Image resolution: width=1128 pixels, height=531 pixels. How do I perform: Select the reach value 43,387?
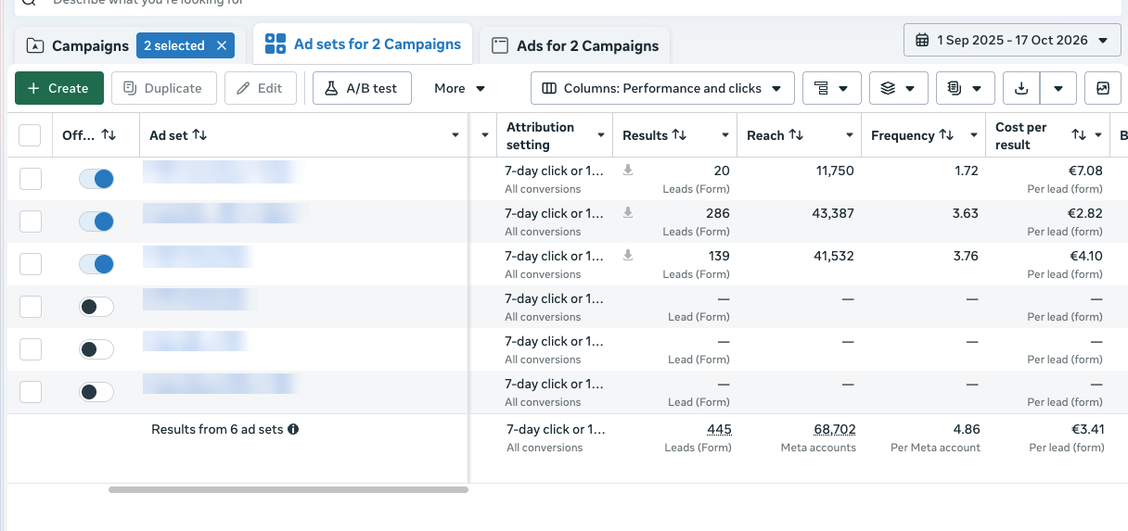(x=834, y=213)
